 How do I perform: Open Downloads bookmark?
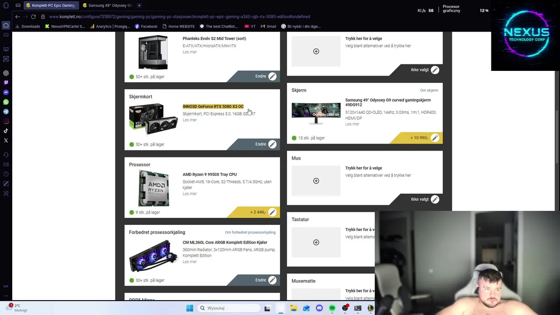click(28, 26)
